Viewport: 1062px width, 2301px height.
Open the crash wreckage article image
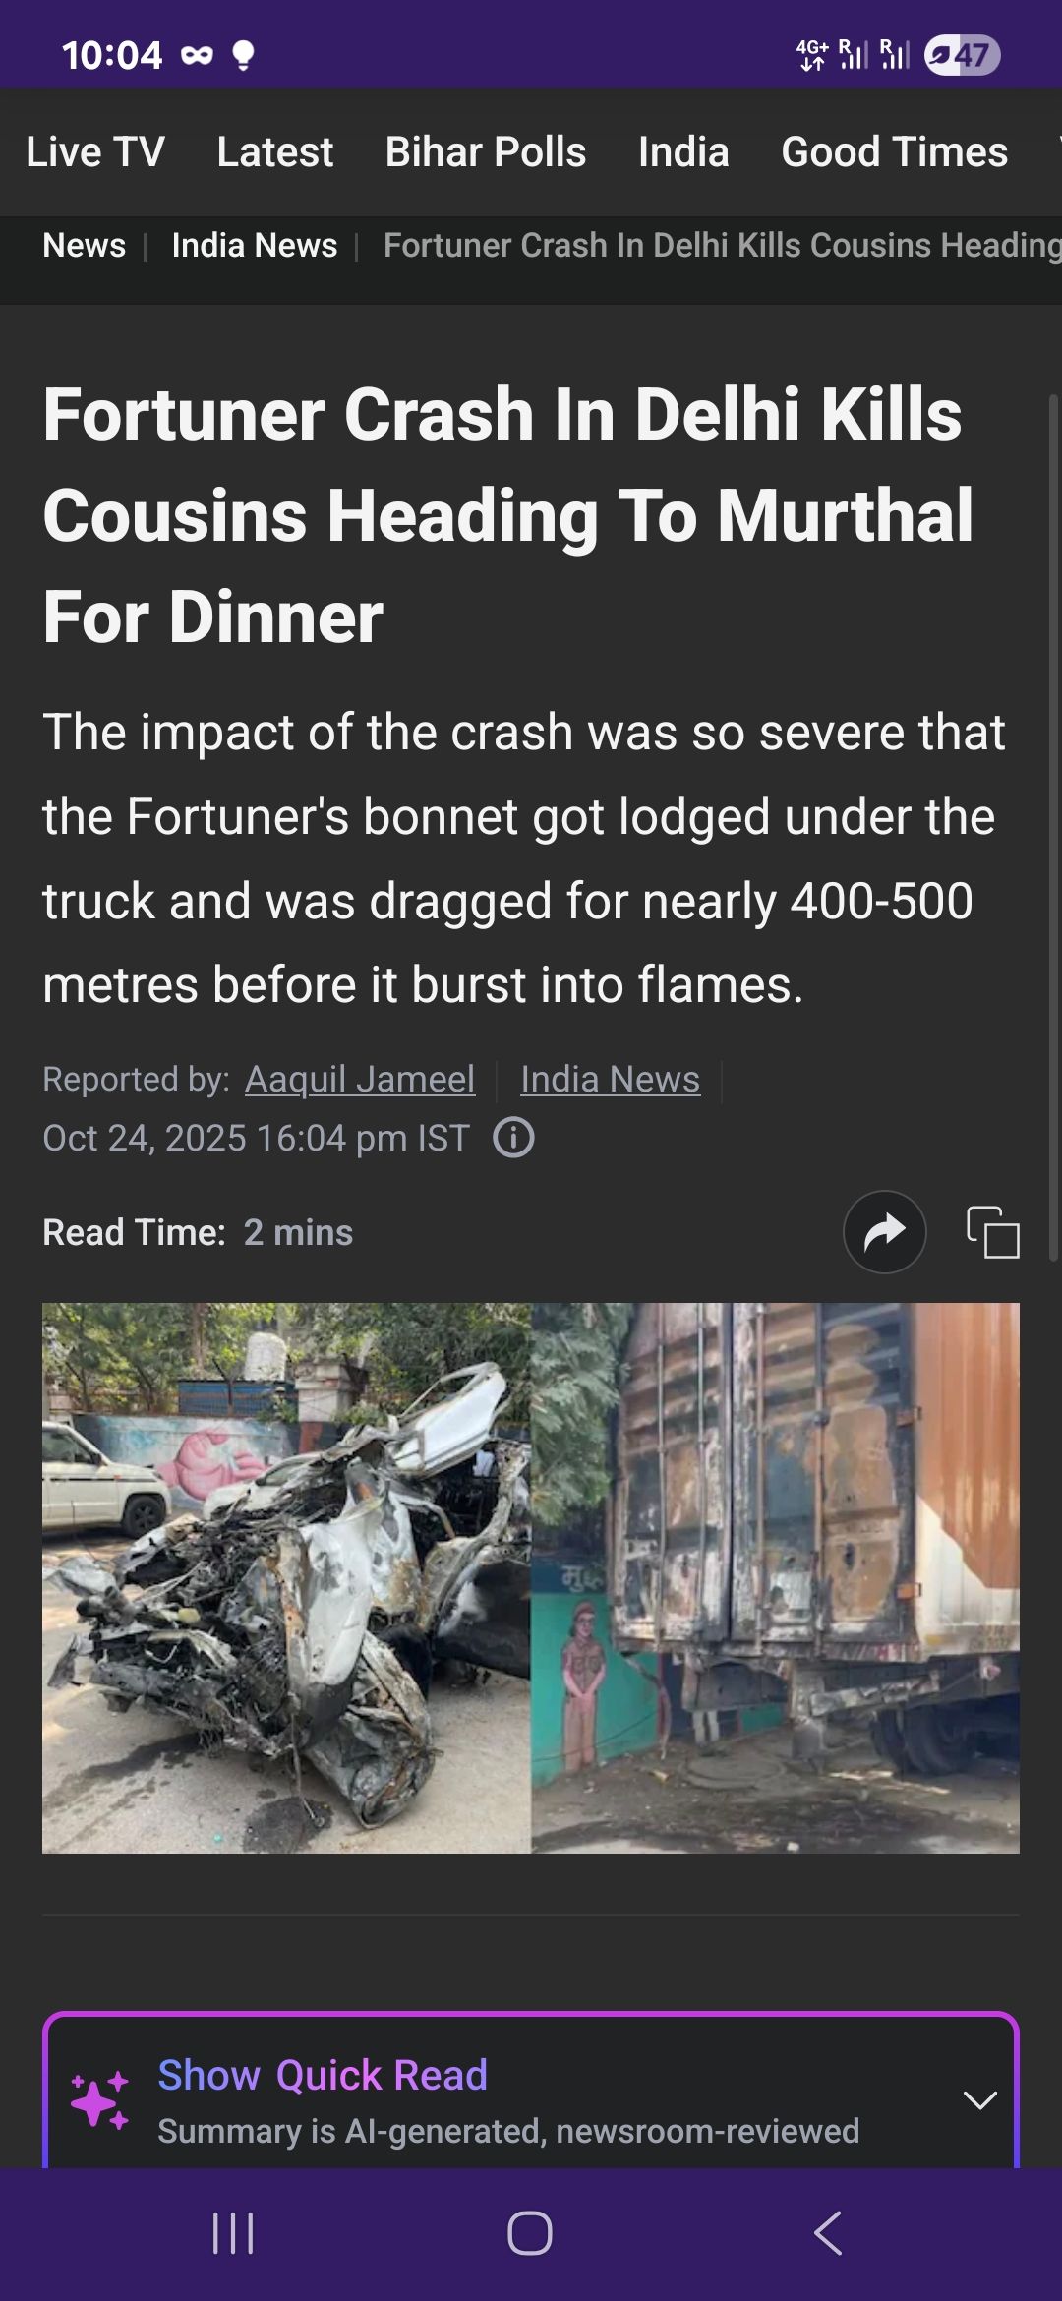point(531,1578)
